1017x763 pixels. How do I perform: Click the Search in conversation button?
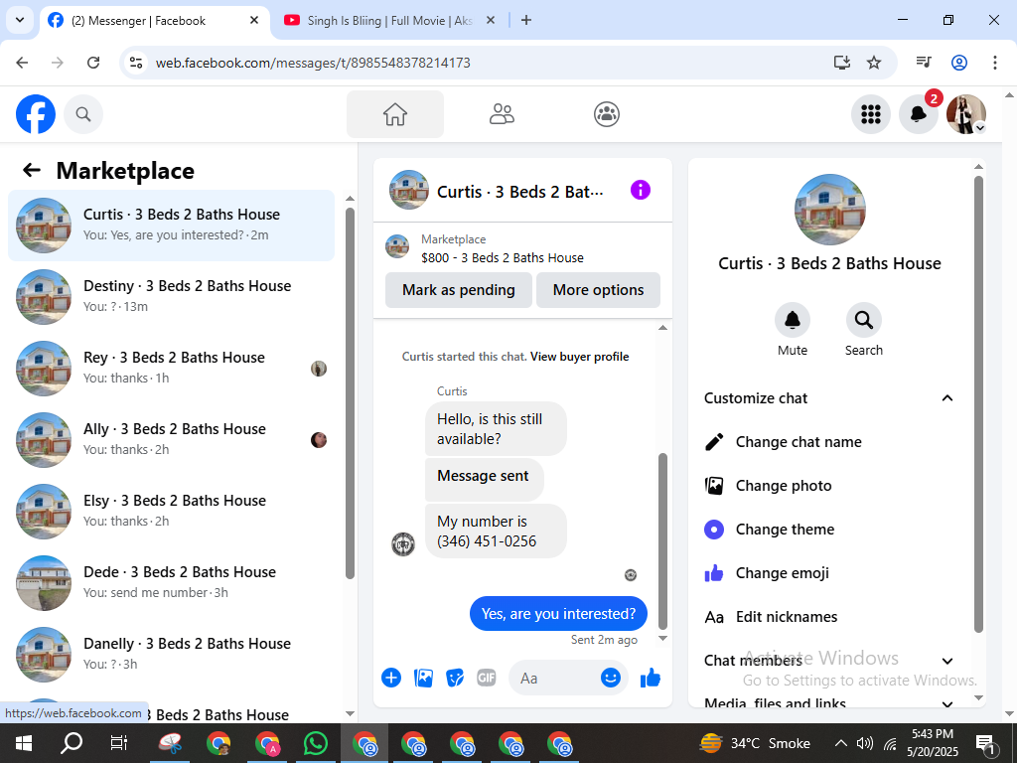point(863,320)
